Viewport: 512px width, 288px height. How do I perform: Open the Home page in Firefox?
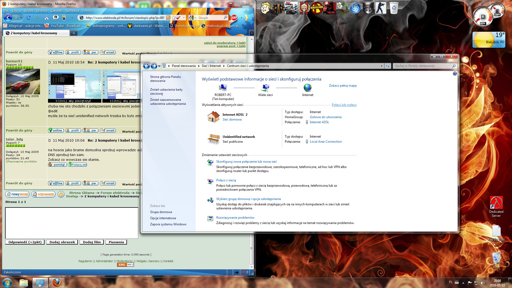tap(47, 18)
